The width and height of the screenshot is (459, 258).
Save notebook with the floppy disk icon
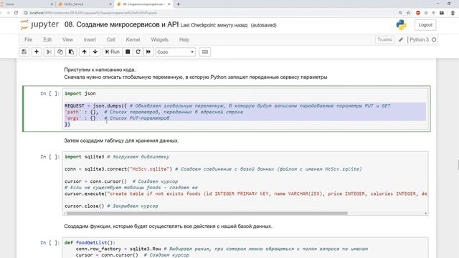pyautogui.click(x=24, y=52)
